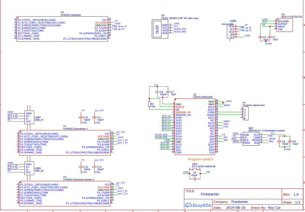Click the H1 program upload port header
The image size is (305, 212).
tap(246, 113)
